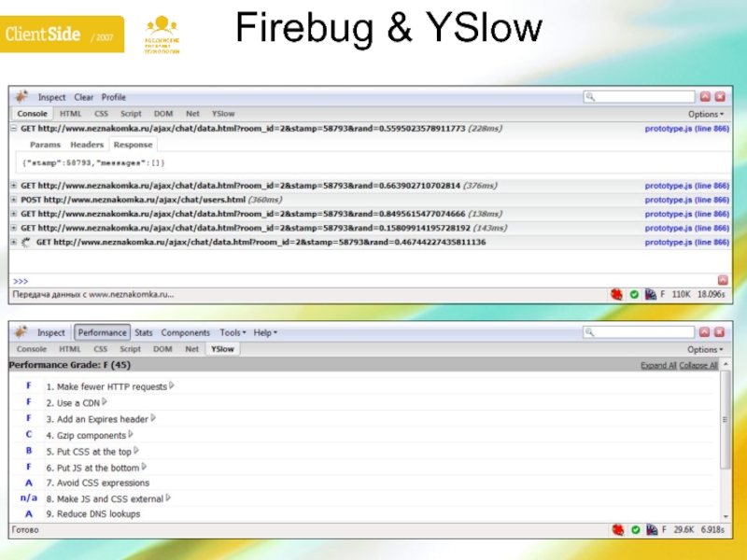Detach the YSlow Firebug panel with the red up-arrow button
Image resolution: width=747 pixels, height=560 pixels.
point(705,332)
